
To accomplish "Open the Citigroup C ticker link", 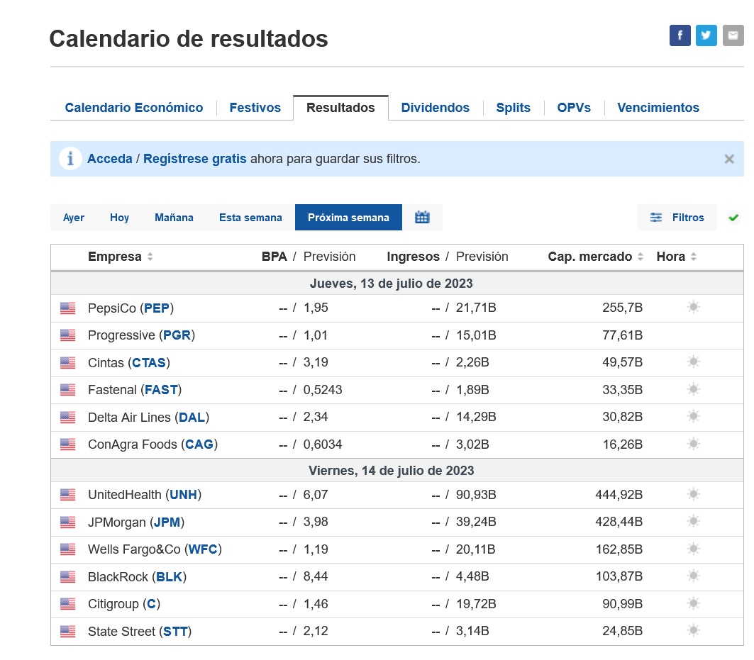I will click(152, 604).
